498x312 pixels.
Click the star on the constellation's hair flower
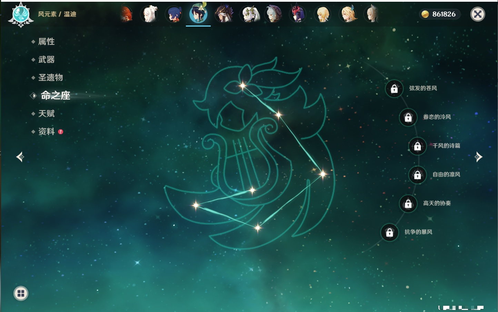click(x=243, y=85)
